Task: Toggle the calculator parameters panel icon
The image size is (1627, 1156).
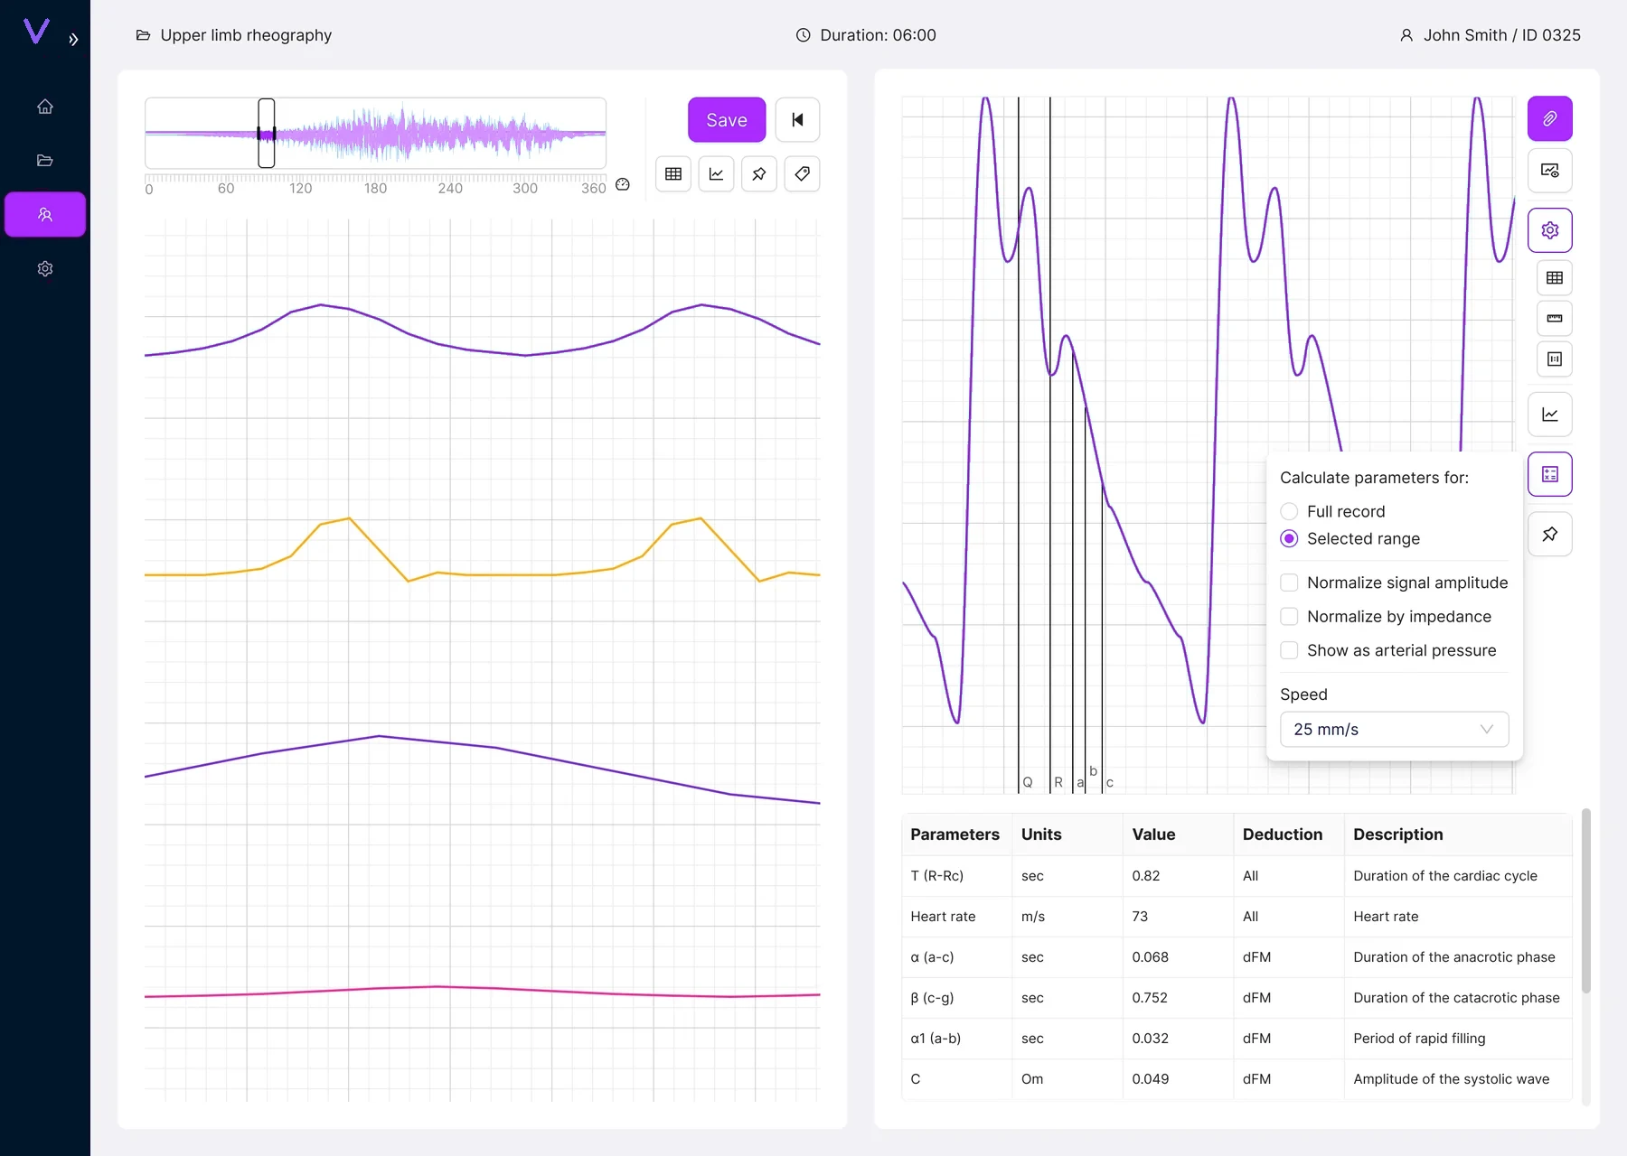Action: click(1550, 474)
